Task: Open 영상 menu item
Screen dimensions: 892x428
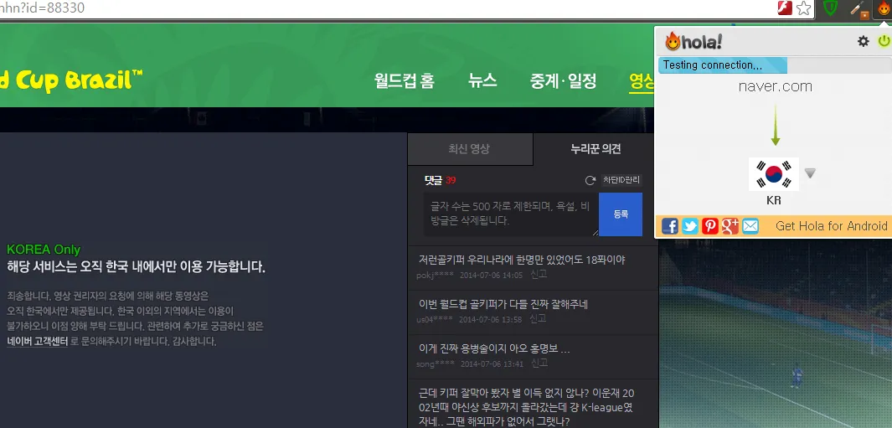Action: click(x=642, y=82)
